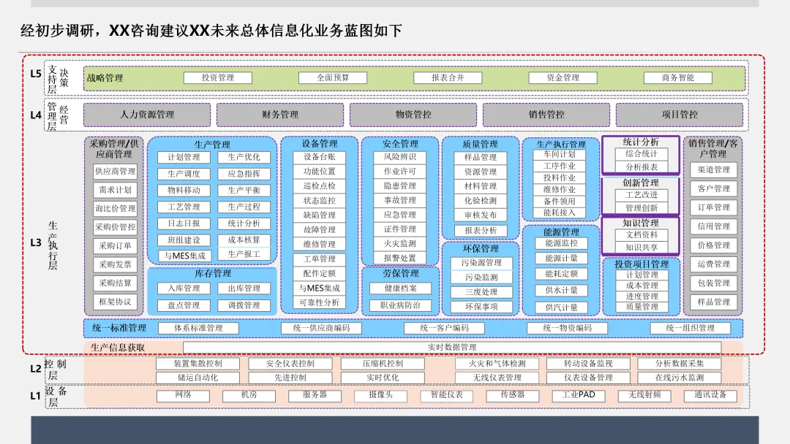Click the 供汽计量 box
Image resolution: width=790 pixels, height=444 pixels.
point(561,307)
